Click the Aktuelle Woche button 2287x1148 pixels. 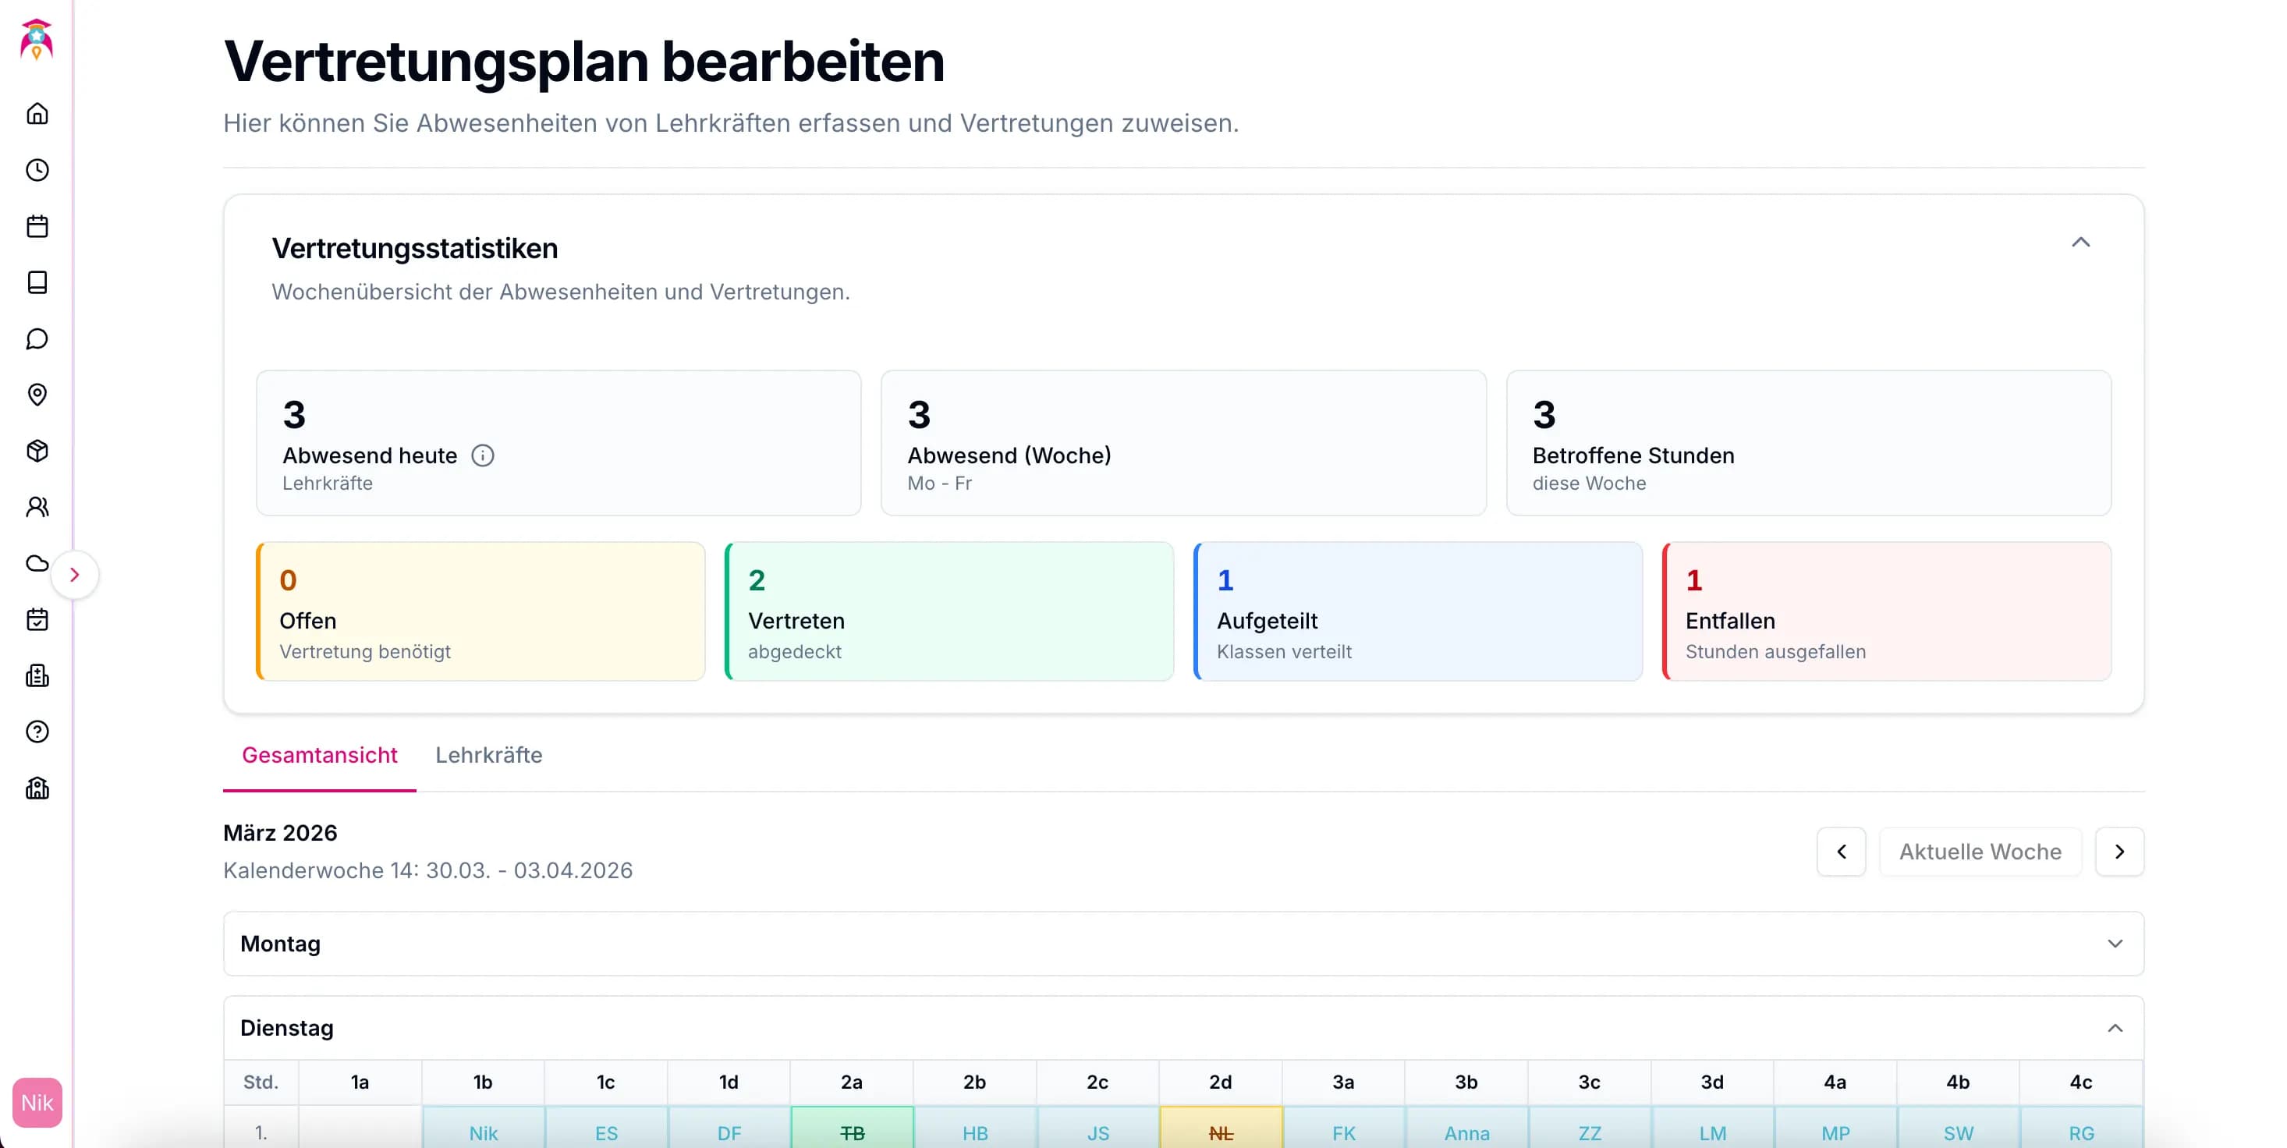1980,852
